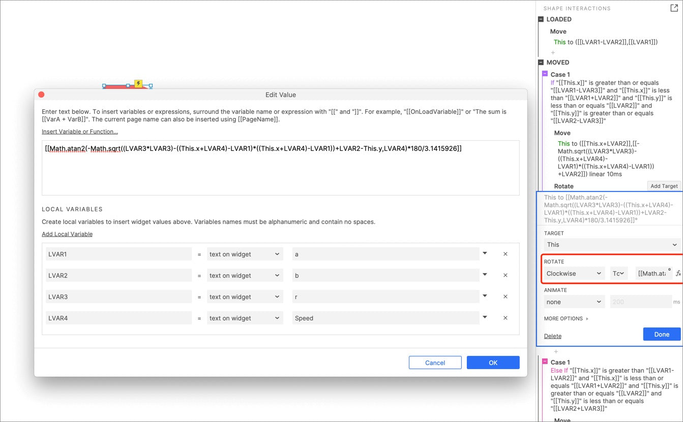Close the Edit Value dialog with red button
683x422 pixels.
tap(42, 94)
